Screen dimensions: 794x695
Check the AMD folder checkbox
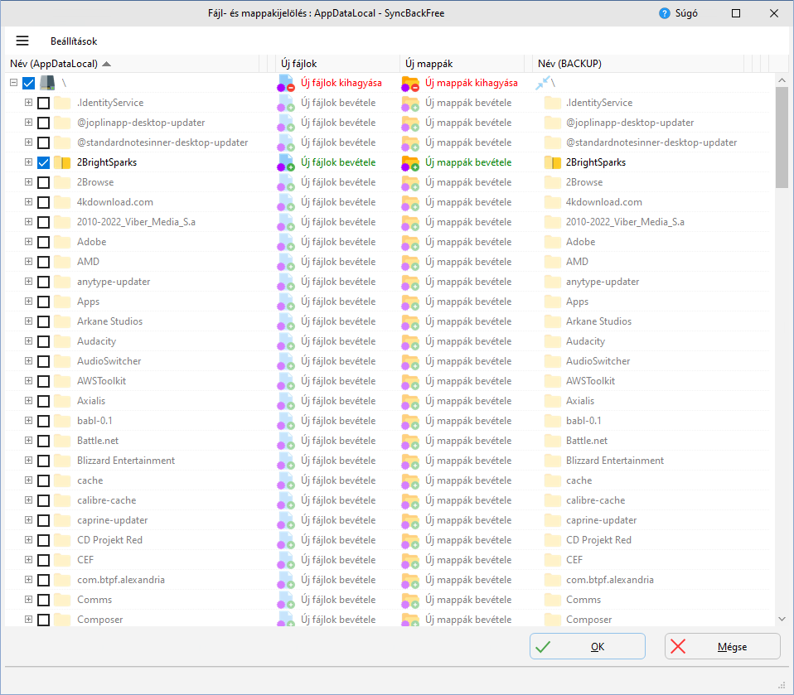pyautogui.click(x=44, y=262)
